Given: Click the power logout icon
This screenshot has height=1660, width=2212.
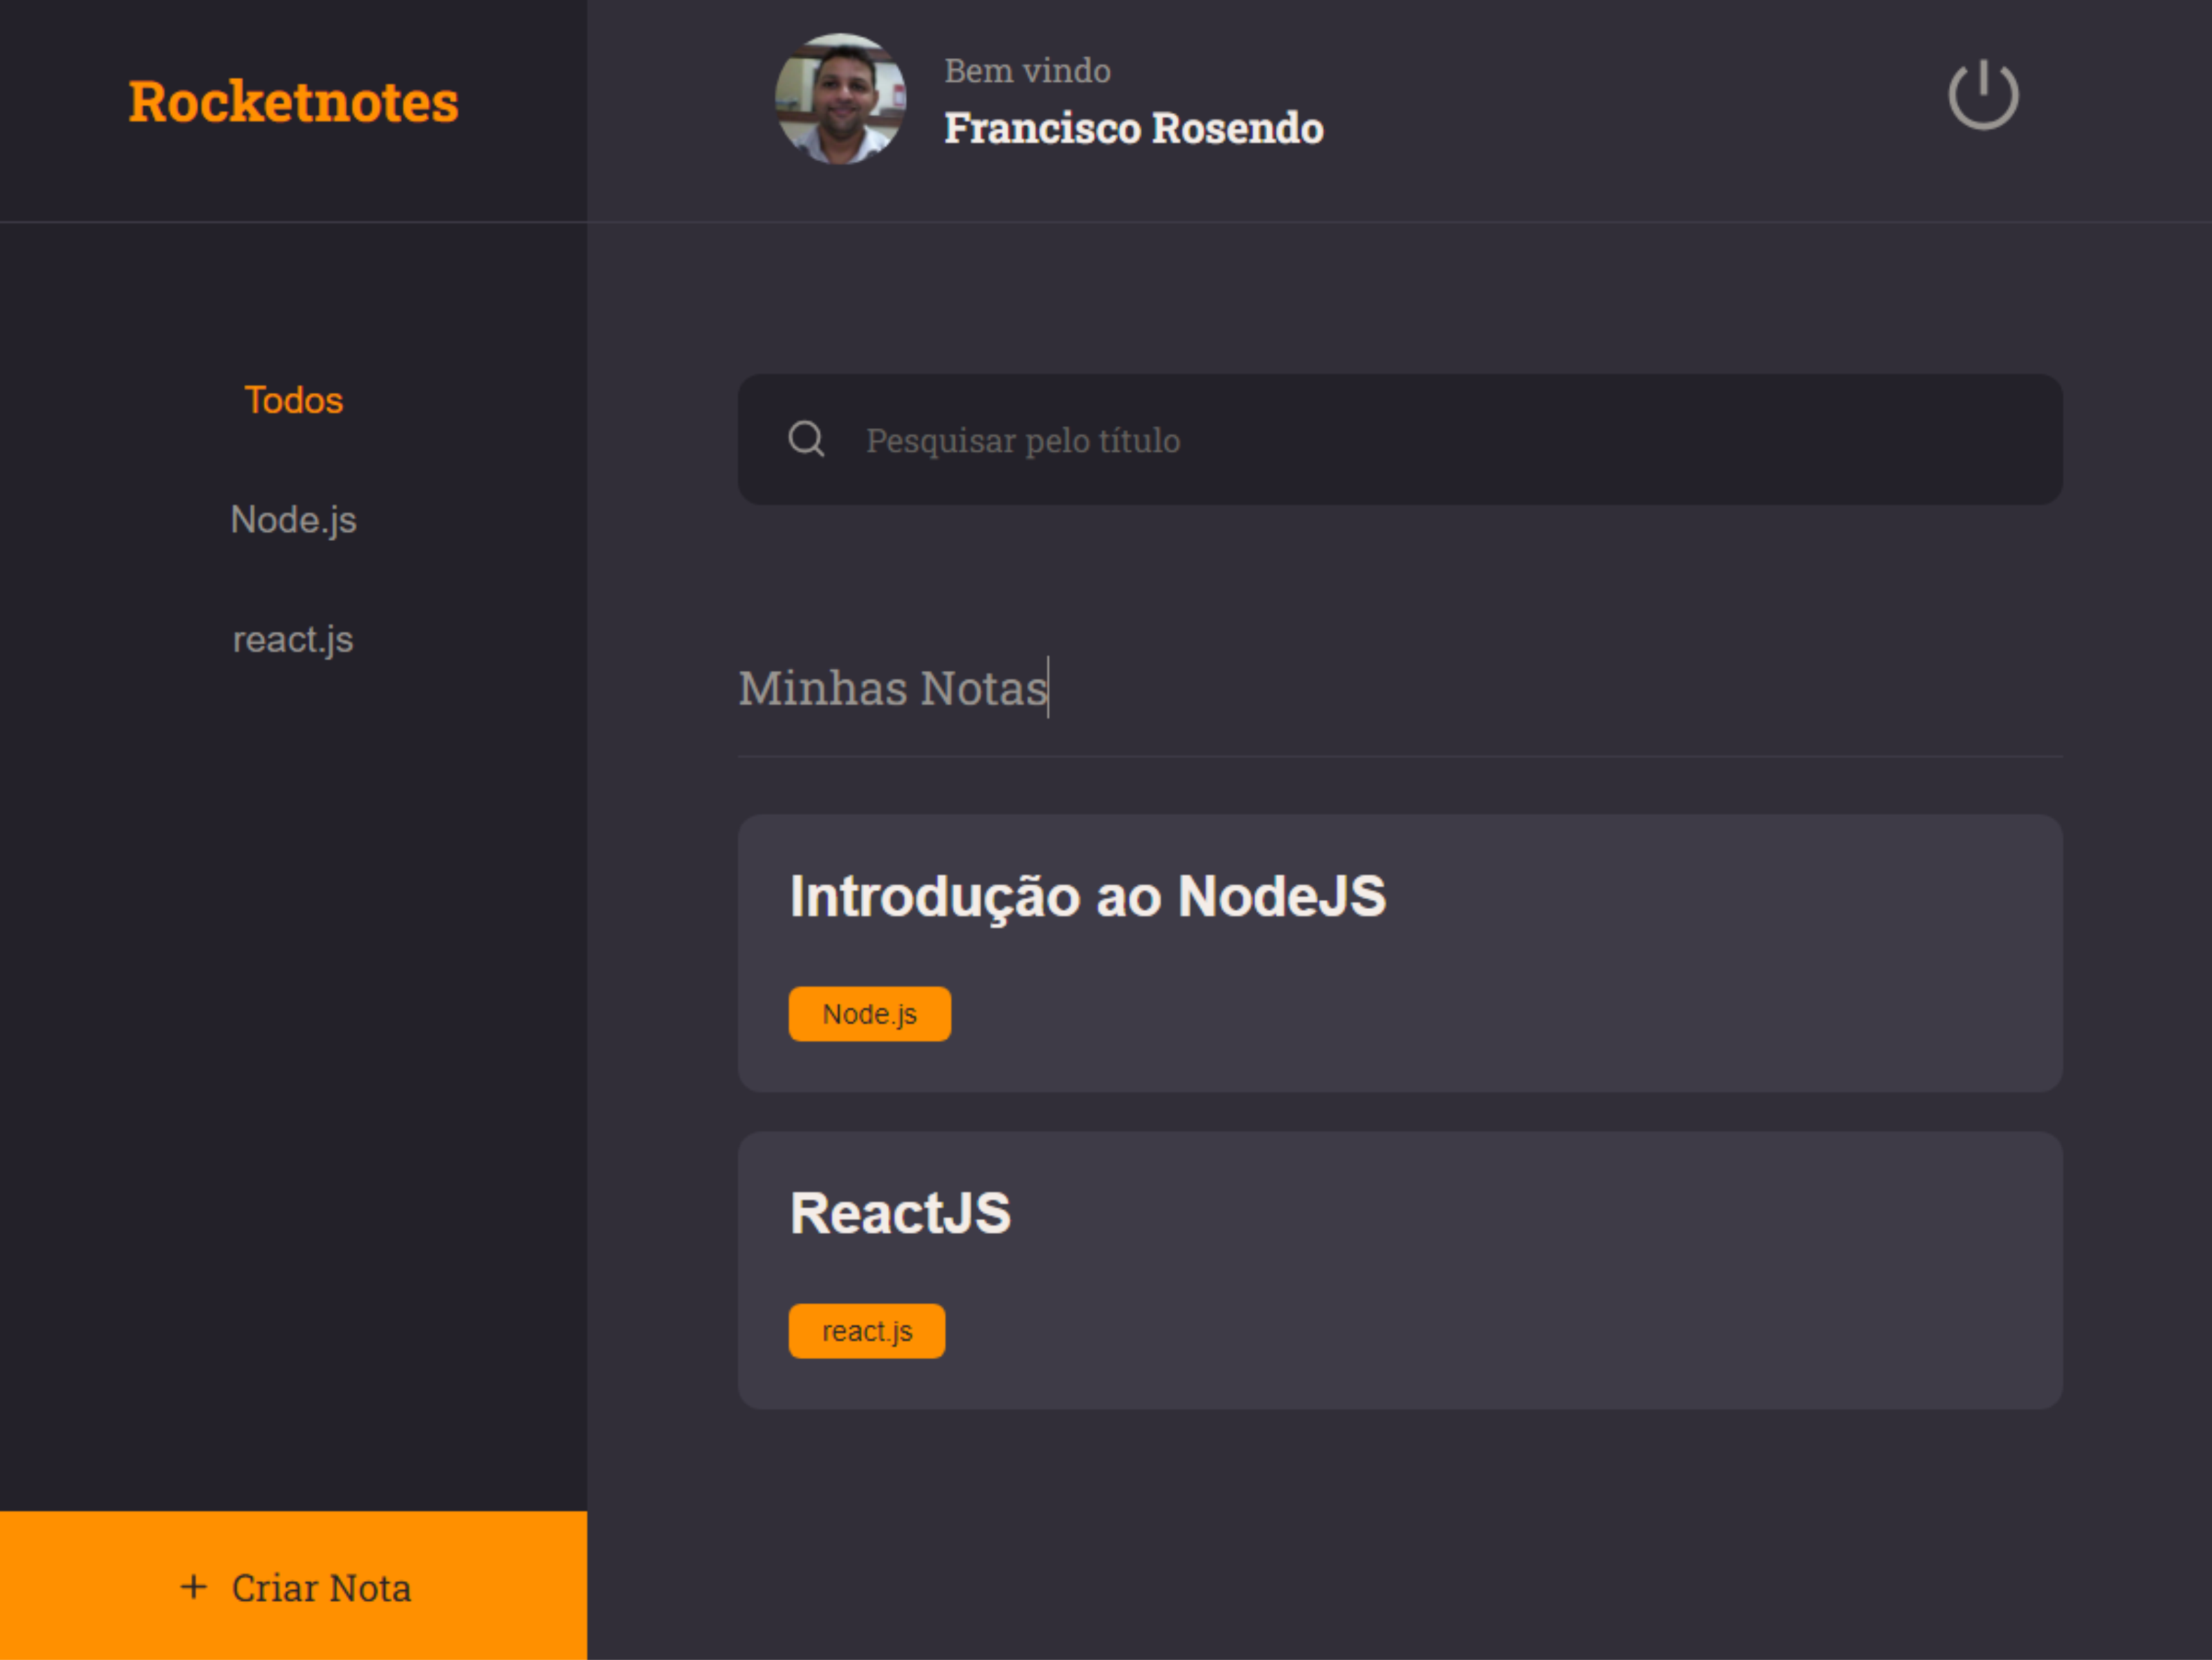Looking at the screenshot, I should pos(1982,96).
